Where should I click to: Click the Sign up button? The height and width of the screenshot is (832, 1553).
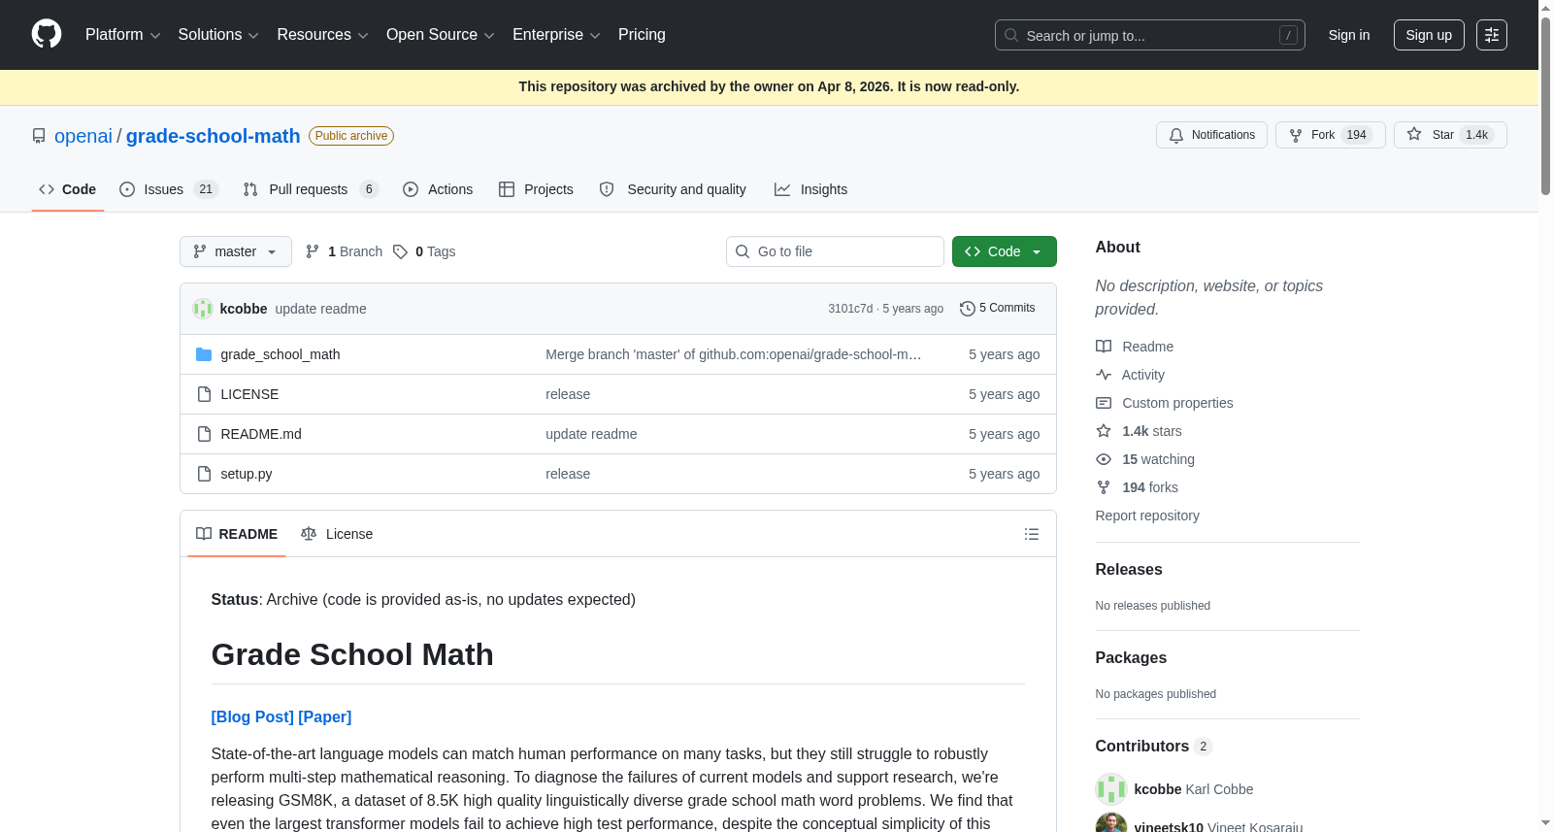click(x=1429, y=35)
